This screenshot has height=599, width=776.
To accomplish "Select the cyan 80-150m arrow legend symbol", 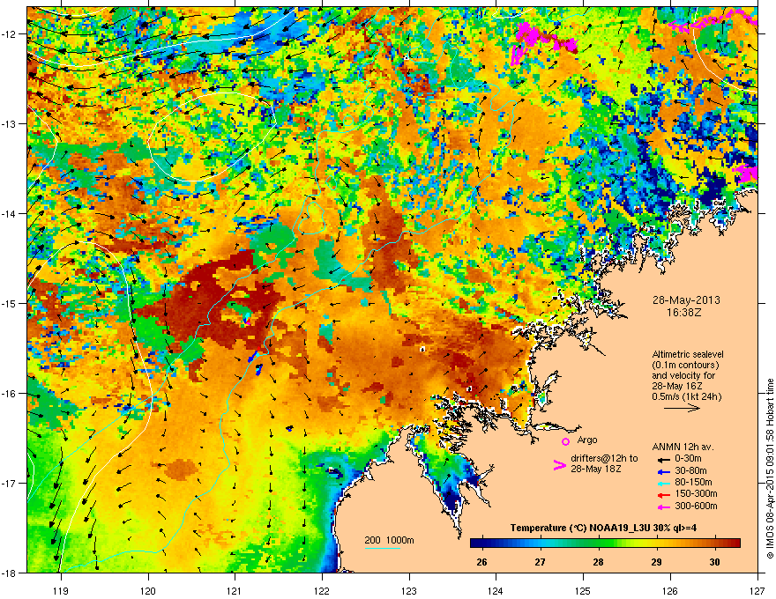I will pyautogui.click(x=663, y=484).
